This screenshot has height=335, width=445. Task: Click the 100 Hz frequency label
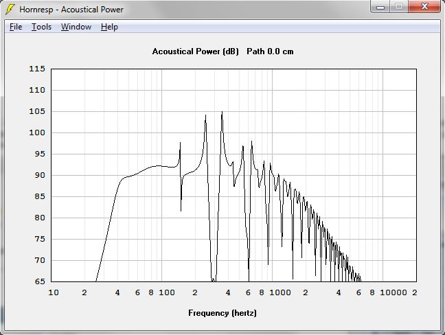coord(167,292)
